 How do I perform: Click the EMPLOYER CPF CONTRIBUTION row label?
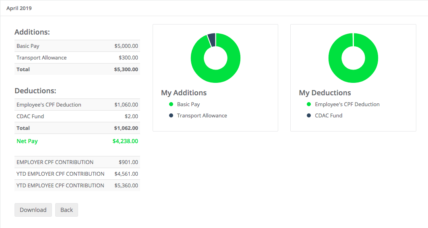(55, 162)
